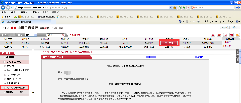This screenshot has height=103, width=241.
Task: Click the red home icon on ICBC toolbar
Action: [213, 35]
